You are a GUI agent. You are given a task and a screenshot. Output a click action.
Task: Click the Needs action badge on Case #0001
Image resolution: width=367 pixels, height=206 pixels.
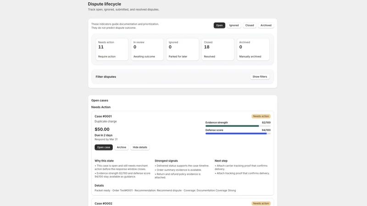click(261, 116)
